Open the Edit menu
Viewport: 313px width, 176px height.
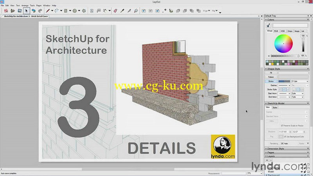click(x=7, y=5)
